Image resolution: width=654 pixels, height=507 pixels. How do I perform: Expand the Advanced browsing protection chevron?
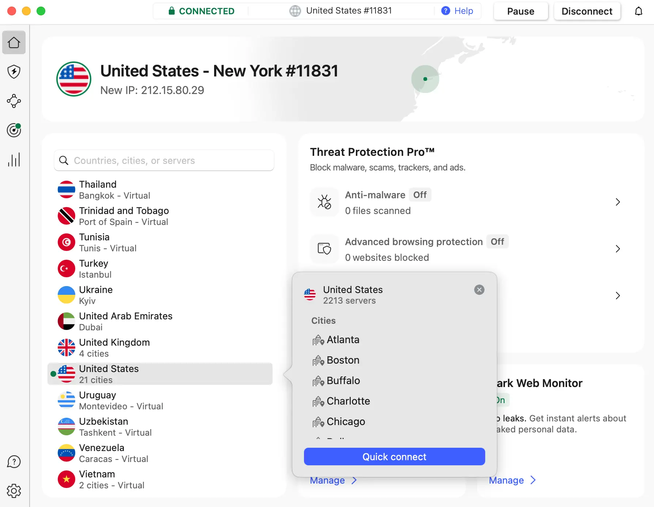click(617, 249)
